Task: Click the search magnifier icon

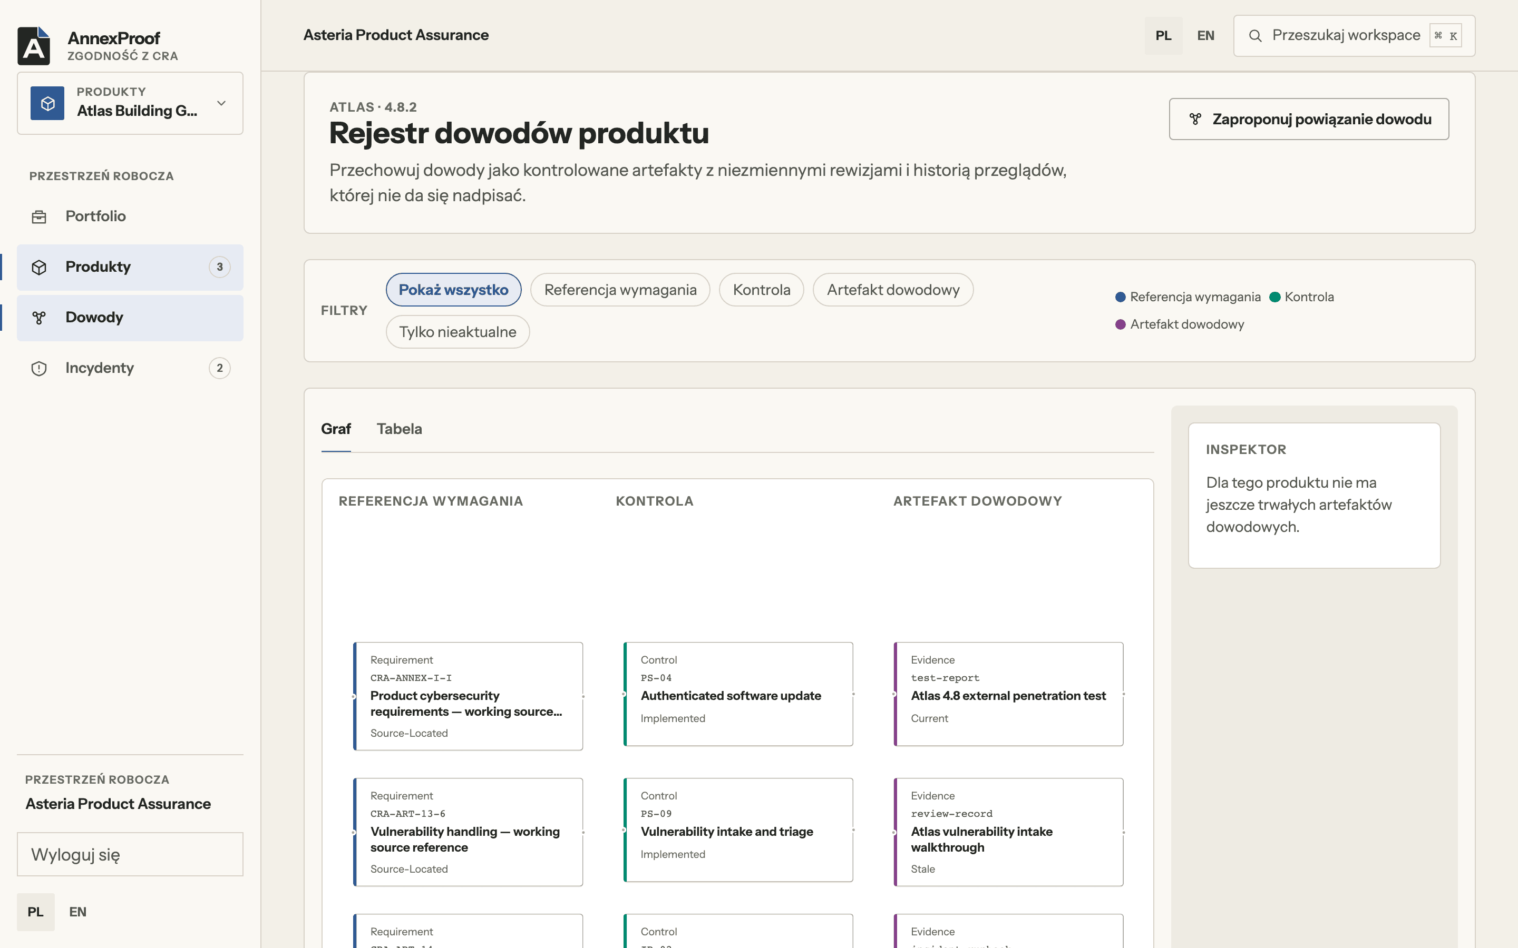Action: (1255, 36)
